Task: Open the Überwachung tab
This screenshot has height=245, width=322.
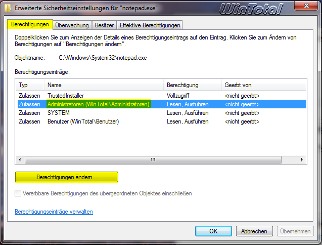Action: click(72, 25)
